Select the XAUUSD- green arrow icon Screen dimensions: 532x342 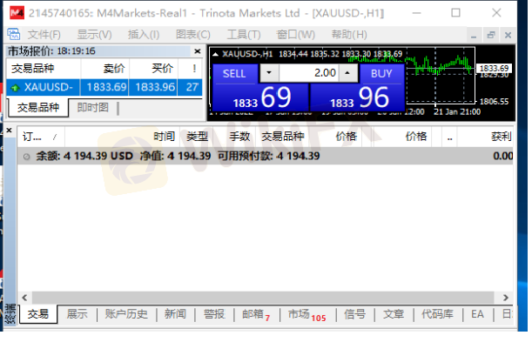click(x=15, y=88)
